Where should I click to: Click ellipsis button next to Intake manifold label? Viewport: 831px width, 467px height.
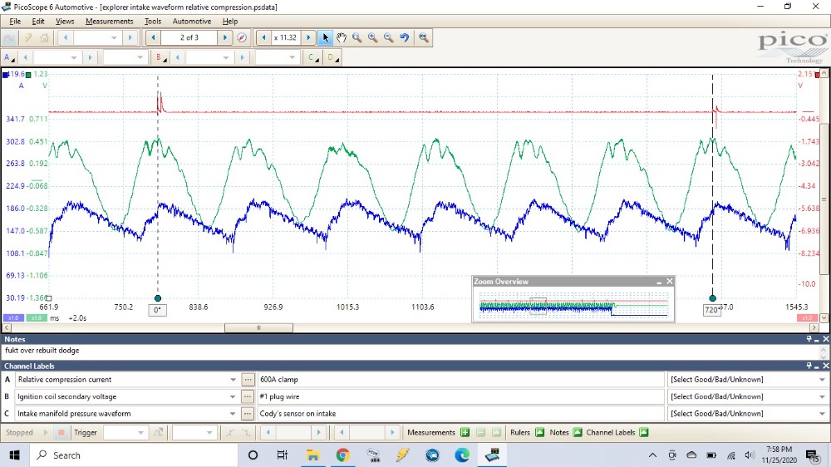pyautogui.click(x=248, y=413)
